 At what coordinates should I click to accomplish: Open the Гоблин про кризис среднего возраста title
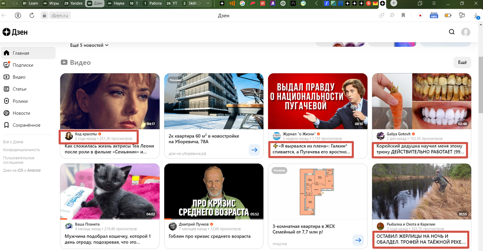pos(208,236)
